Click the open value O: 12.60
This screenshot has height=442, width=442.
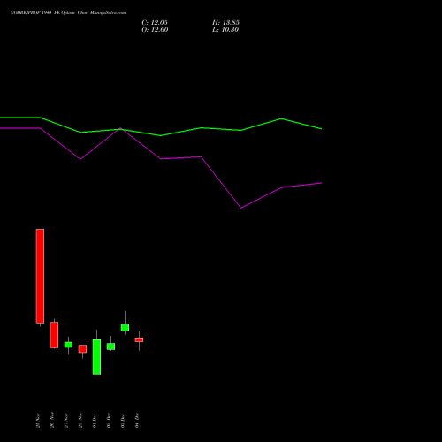tap(155, 30)
